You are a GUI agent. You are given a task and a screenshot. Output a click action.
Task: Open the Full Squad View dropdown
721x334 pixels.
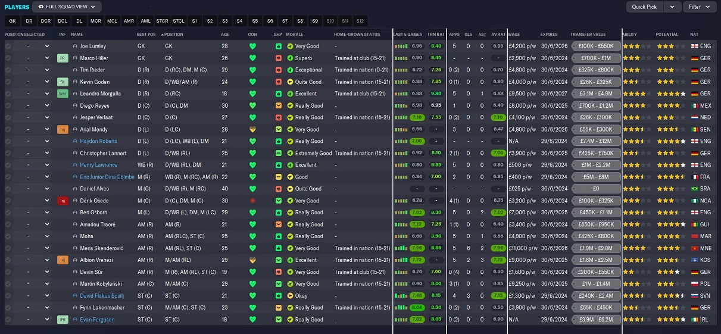67,7
